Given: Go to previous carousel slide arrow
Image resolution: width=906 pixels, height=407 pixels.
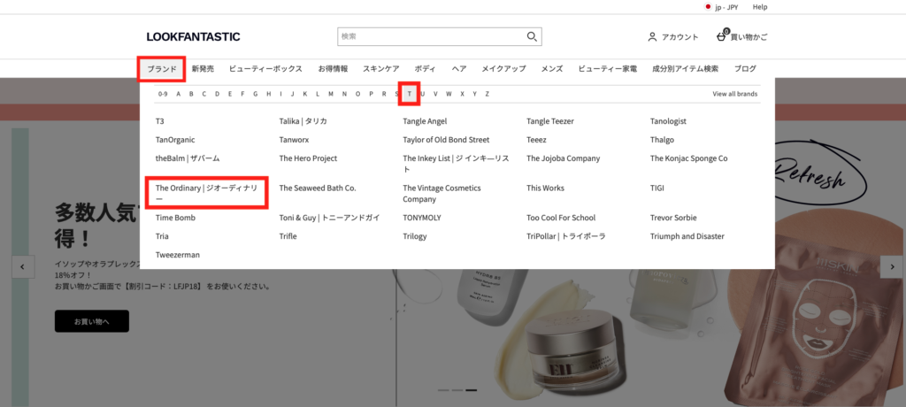Looking at the screenshot, I should pyautogui.click(x=23, y=267).
